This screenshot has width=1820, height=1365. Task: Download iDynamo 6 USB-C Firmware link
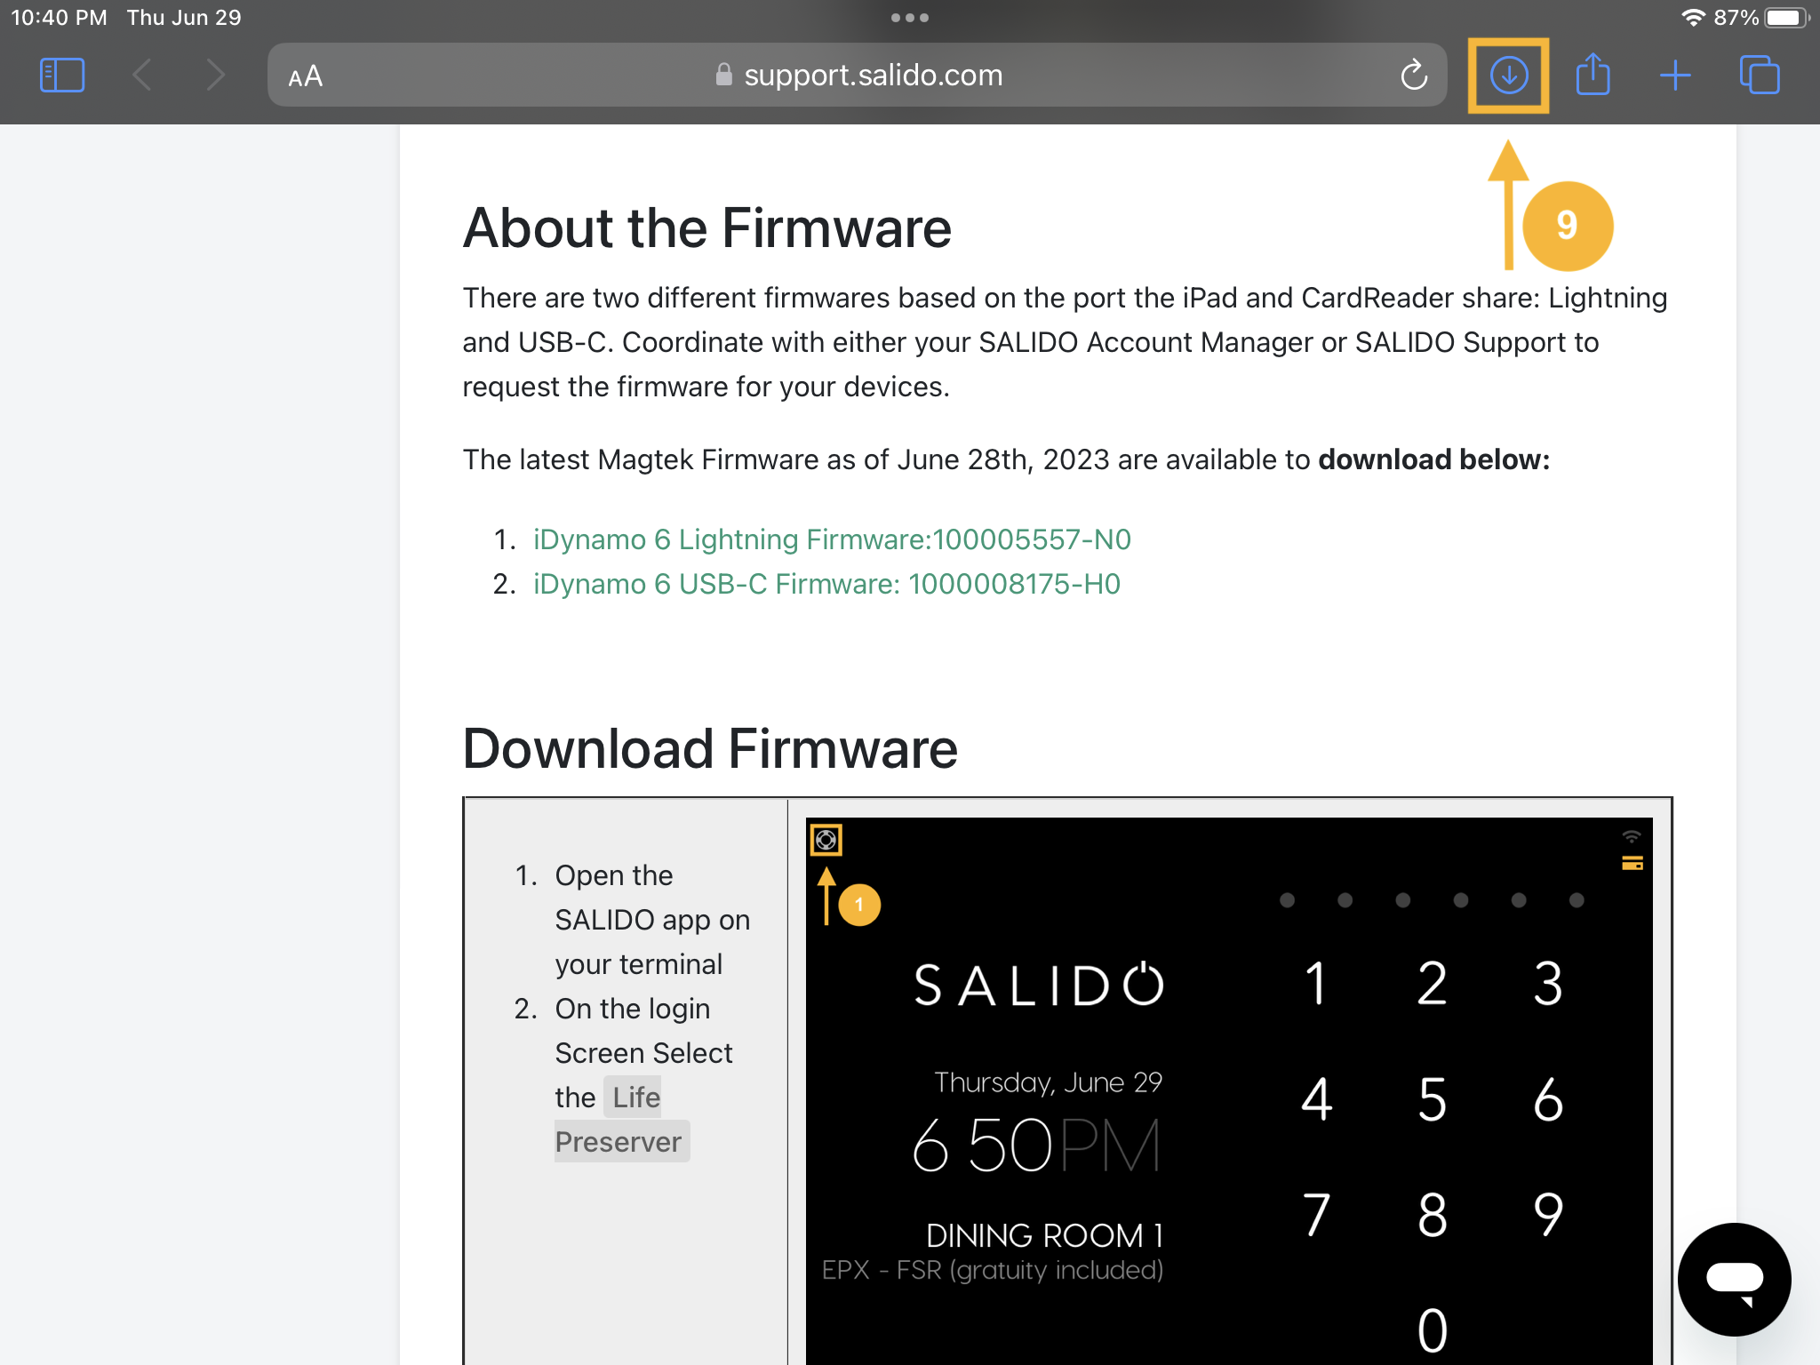coord(826,584)
